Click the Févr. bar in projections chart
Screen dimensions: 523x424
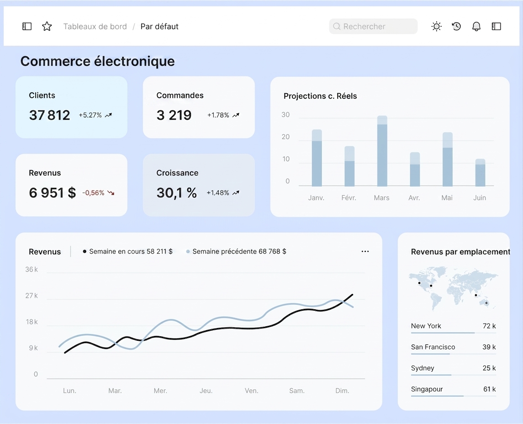pos(349,166)
